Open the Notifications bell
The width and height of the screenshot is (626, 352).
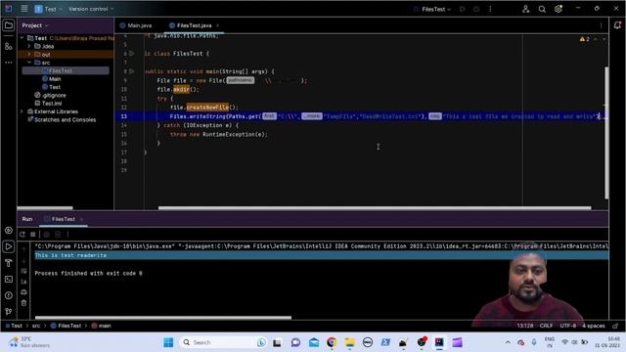pyautogui.click(x=617, y=25)
